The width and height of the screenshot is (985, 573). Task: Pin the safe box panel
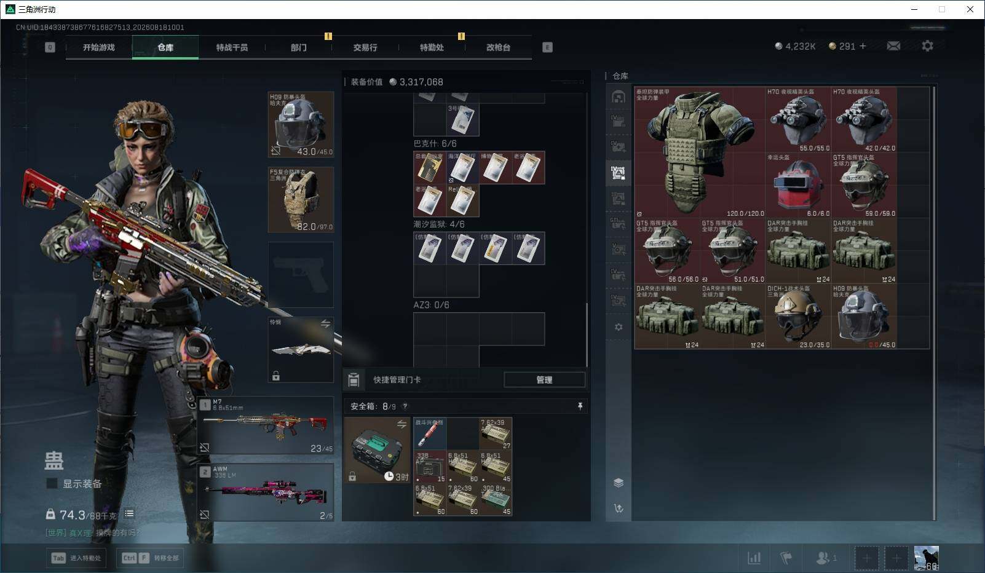tap(580, 406)
